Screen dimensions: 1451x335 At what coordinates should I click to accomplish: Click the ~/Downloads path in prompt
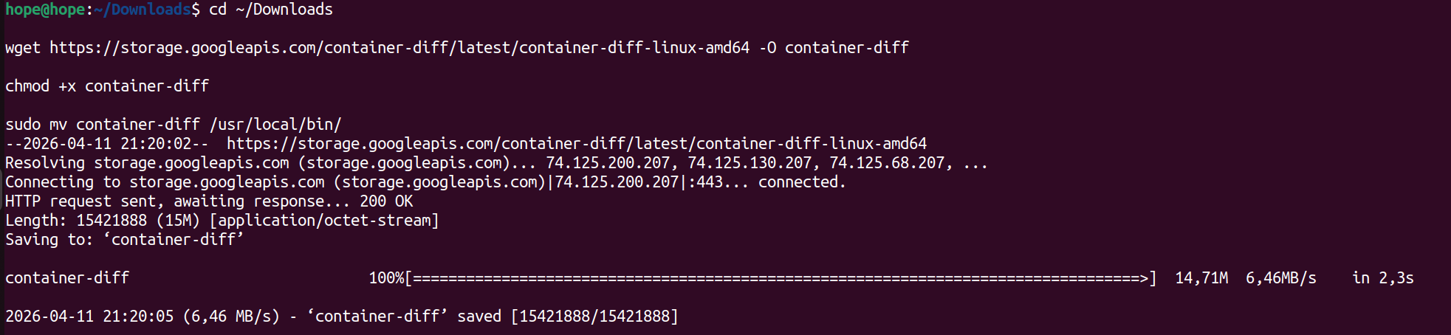[x=143, y=10]
